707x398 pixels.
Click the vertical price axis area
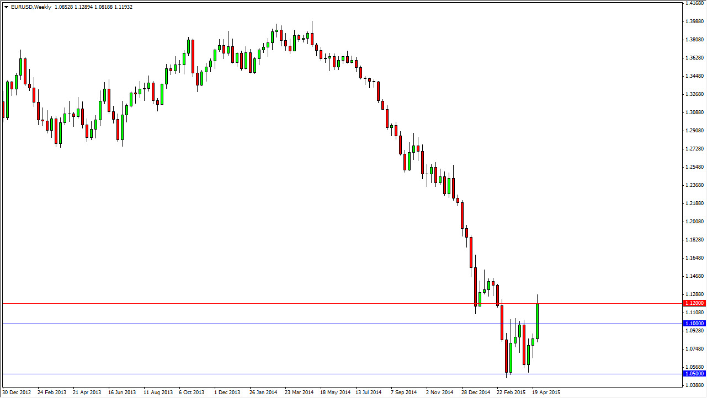pyautogui.click(x=694, y=193)
